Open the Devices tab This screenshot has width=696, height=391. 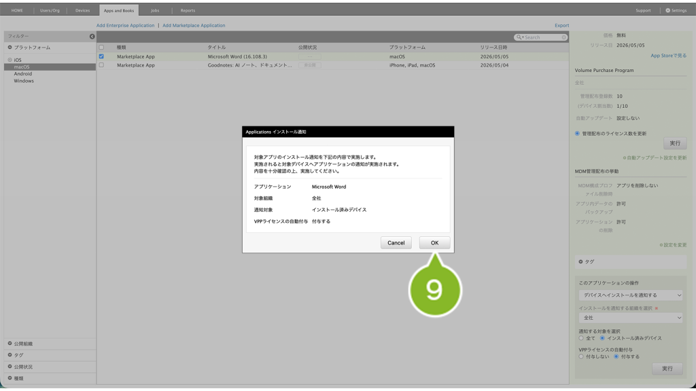82,10
